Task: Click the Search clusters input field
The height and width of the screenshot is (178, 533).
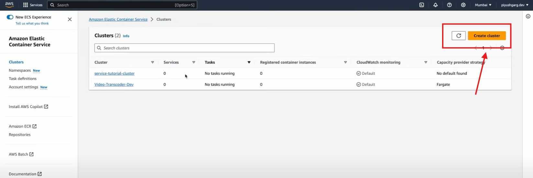Action: click(184, 48)
